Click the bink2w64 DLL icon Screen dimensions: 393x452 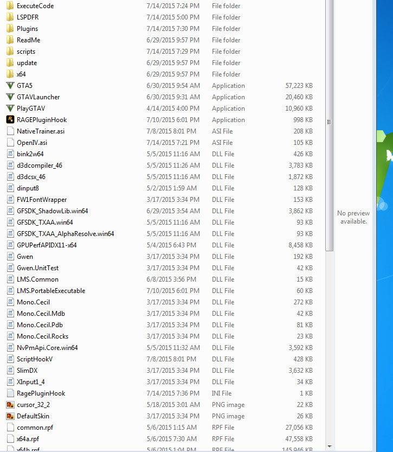(x=10, y=154)
